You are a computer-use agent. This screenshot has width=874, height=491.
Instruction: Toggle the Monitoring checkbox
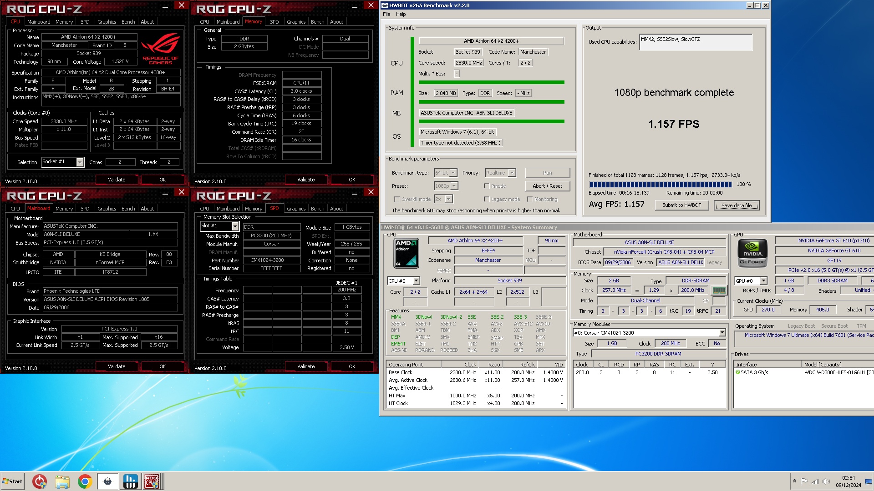coord(530,199)
